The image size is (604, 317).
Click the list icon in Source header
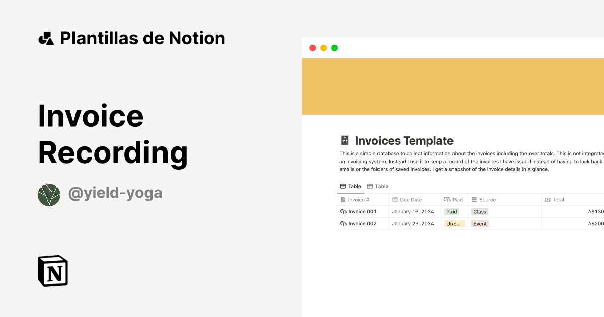pos(474,200)
